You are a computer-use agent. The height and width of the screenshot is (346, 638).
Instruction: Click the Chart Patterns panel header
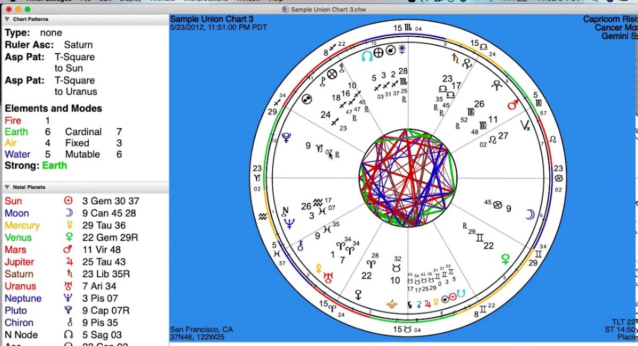click(31, 20)
